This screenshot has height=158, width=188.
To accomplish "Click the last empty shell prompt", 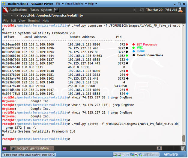I will tap(36, 139).
